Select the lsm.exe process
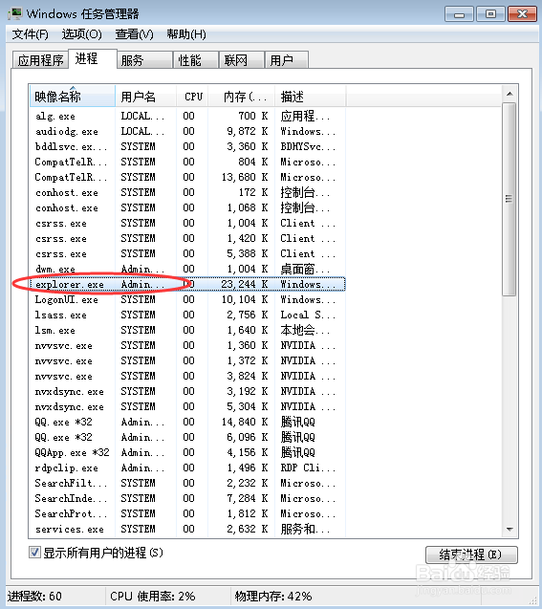Image resolution: width=542 pixels, height=609 pixels. 187,330
